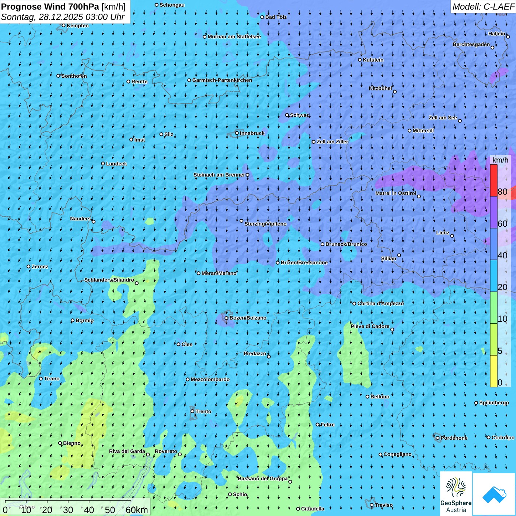Click the Belluno city marker
516x516 pixels.
tap(367, 397)
